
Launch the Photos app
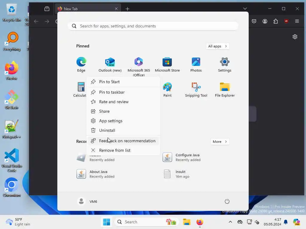click(x=196, y=64)
